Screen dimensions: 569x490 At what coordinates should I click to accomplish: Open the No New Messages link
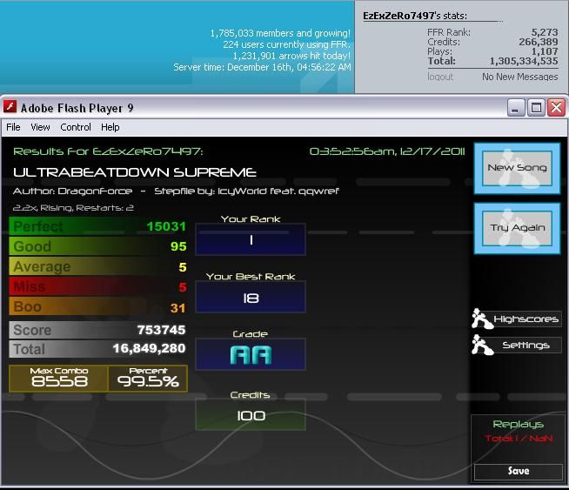point(519,77)
